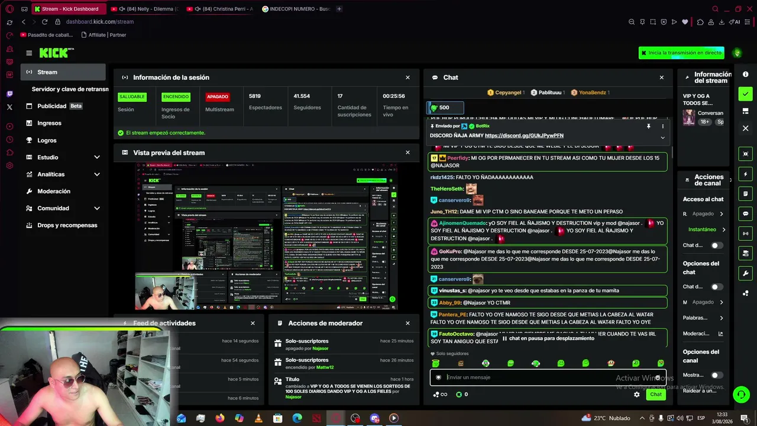Click the green checkmark sidebar button
This screenshot has height=426, width=757.
pyautogui.click(x=745, y=93)
